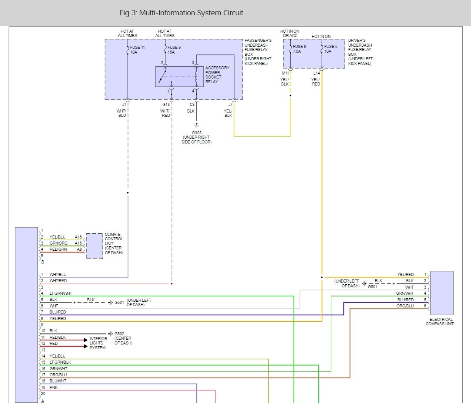Click the Passenger's Underdash Fuse/Relay Box label

pyautogui.click(x=258, y=52)
